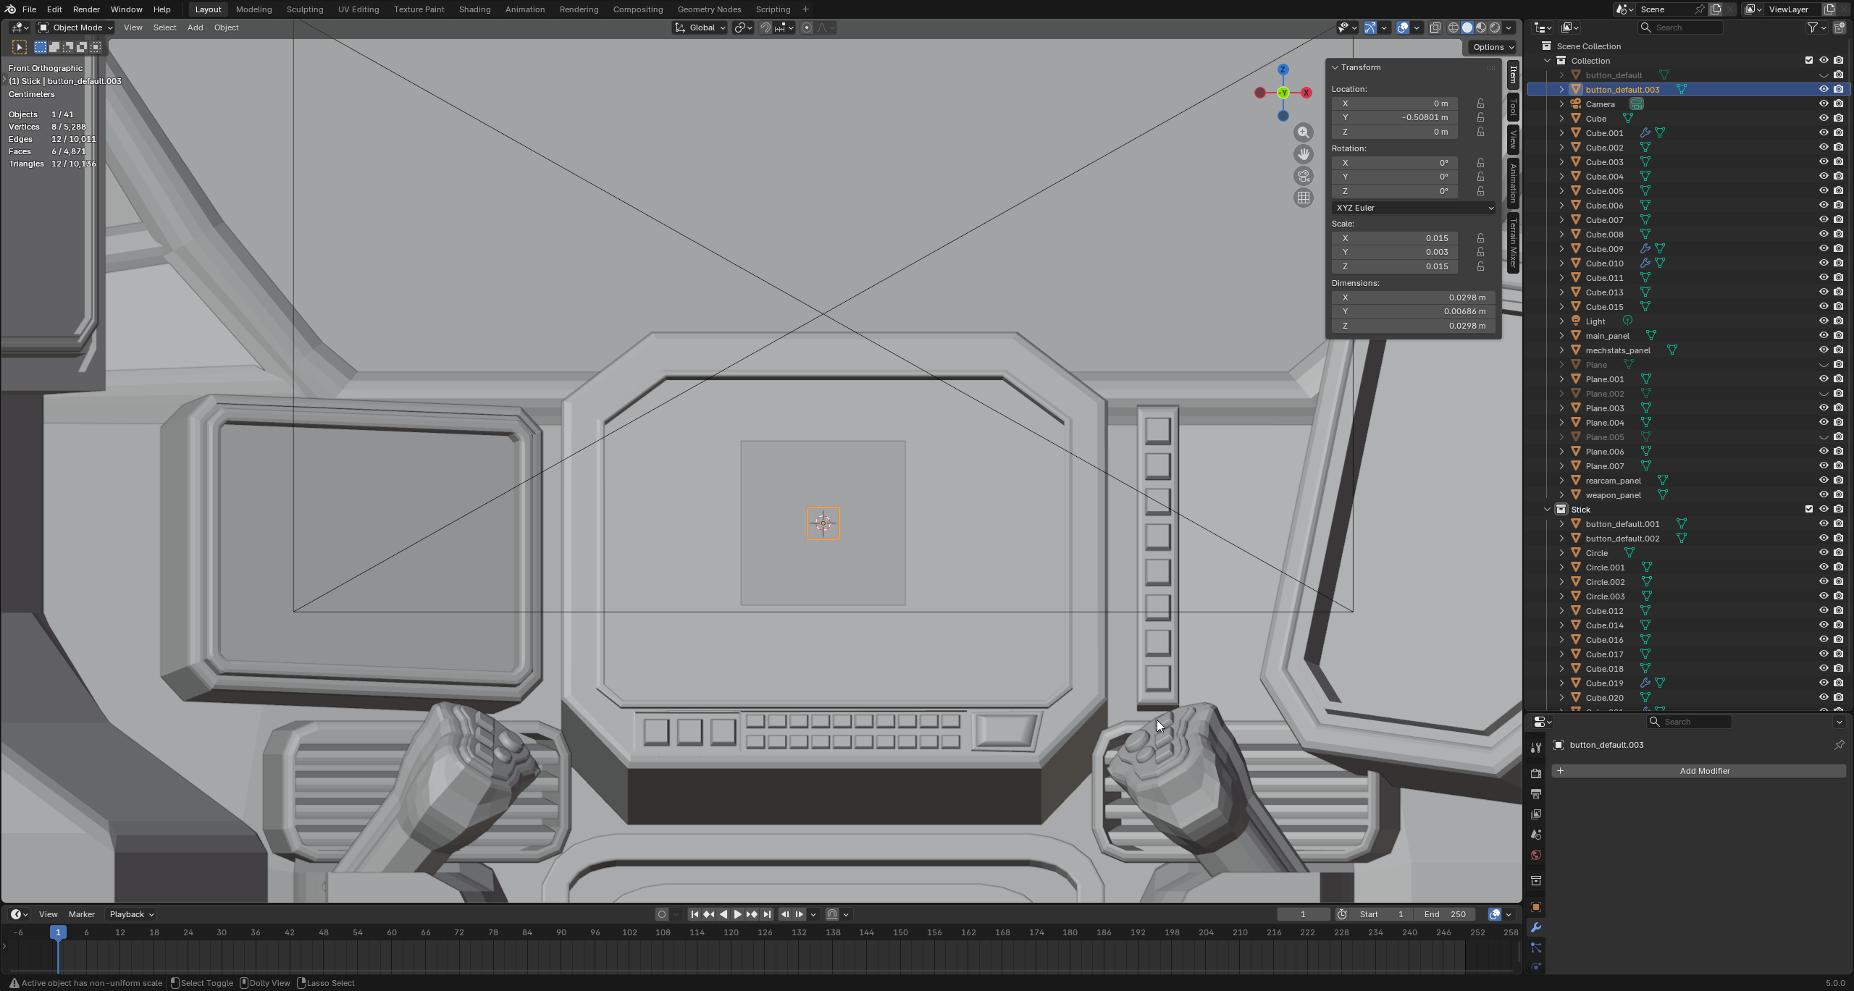Toggle X-ray view icon

click(1435, 28)
